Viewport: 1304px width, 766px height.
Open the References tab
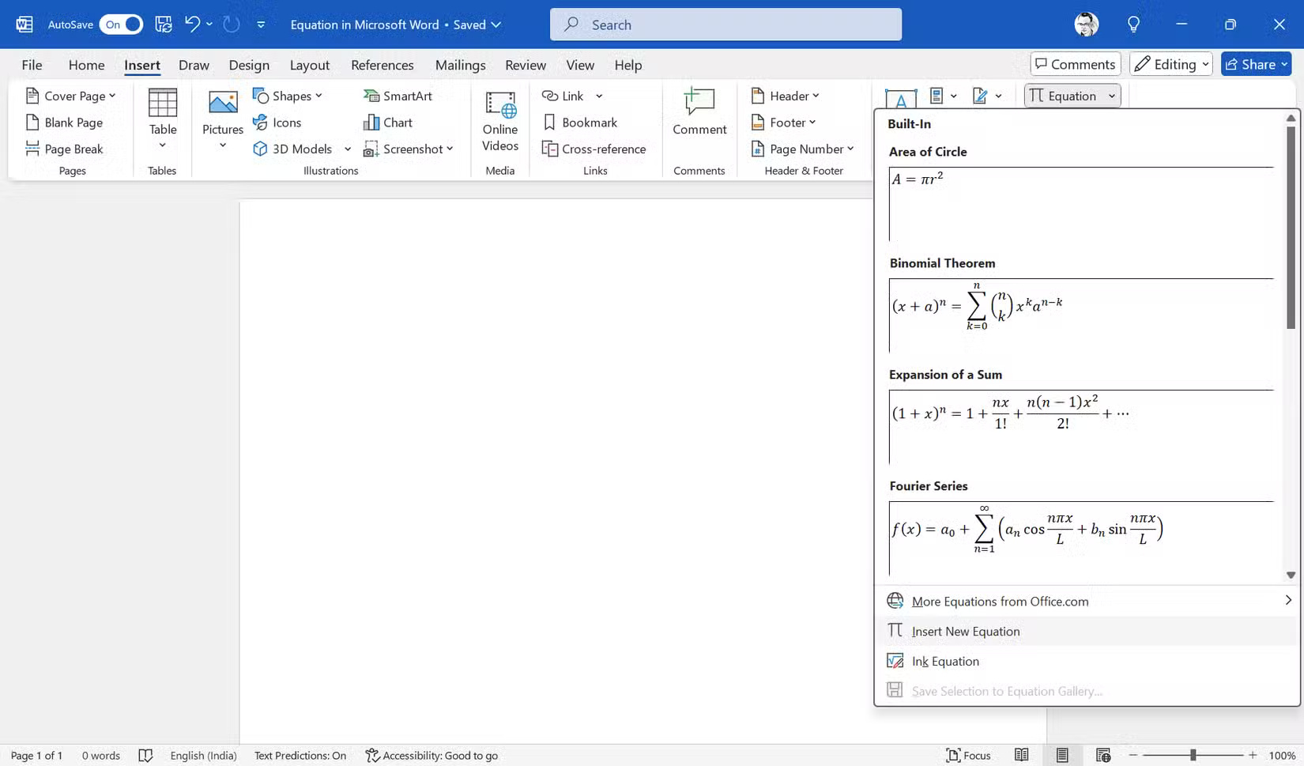(x=382, y=65)
